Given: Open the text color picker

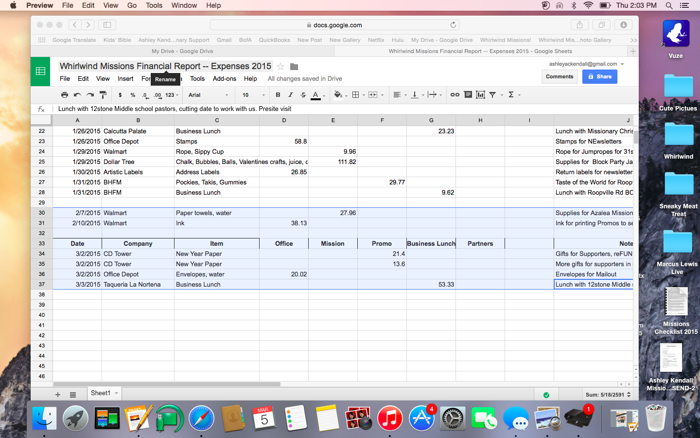Looking at the screenshot, I should pyautogui.click(x=316, y=95).
